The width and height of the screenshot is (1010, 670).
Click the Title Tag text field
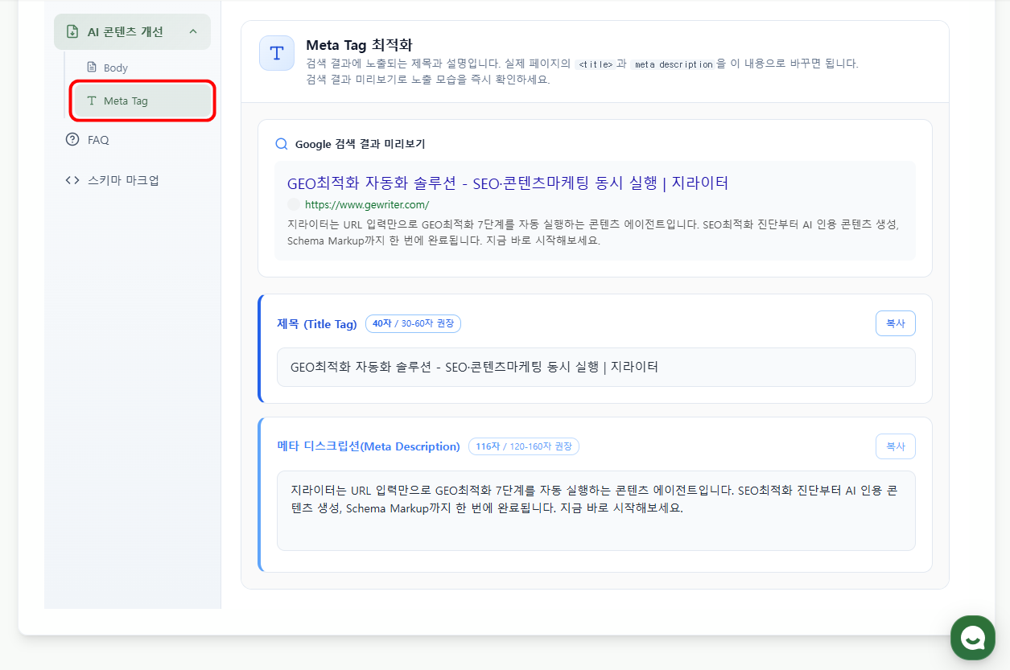[596, 367]
